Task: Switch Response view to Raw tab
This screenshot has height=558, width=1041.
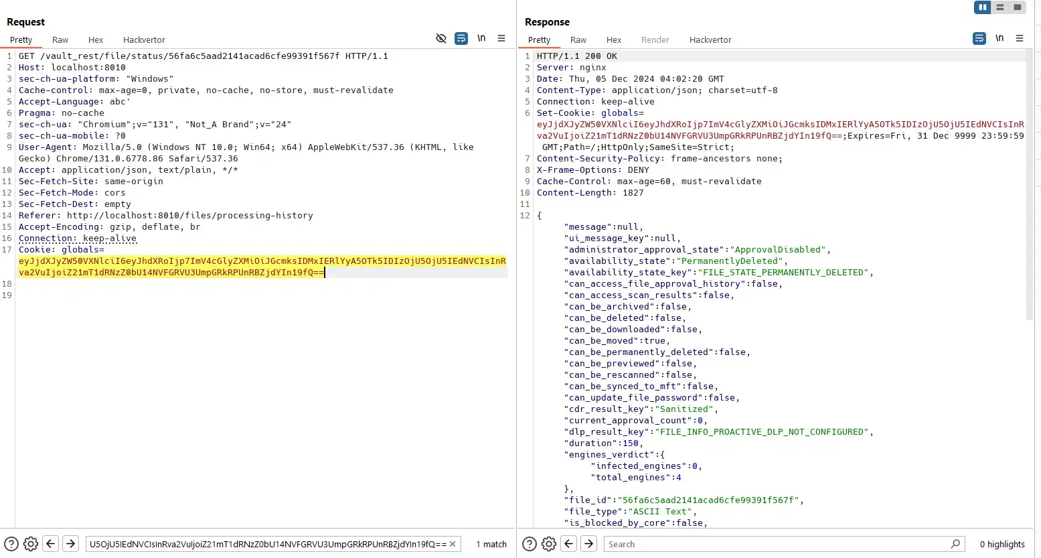Action: pos(578,40)
